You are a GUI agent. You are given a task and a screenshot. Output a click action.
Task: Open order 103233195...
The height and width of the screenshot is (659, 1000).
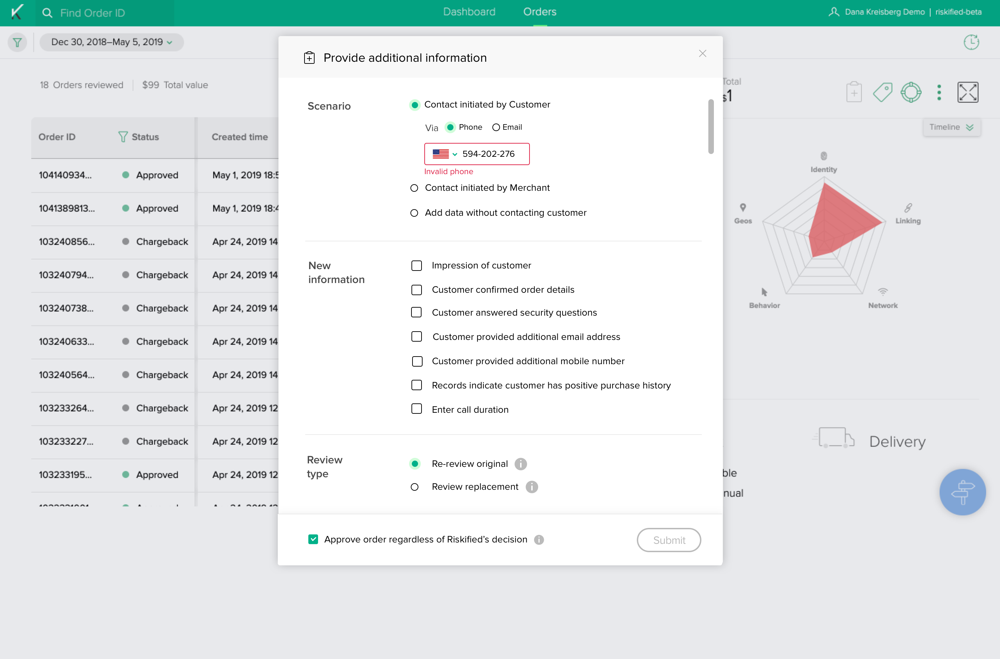65,475
